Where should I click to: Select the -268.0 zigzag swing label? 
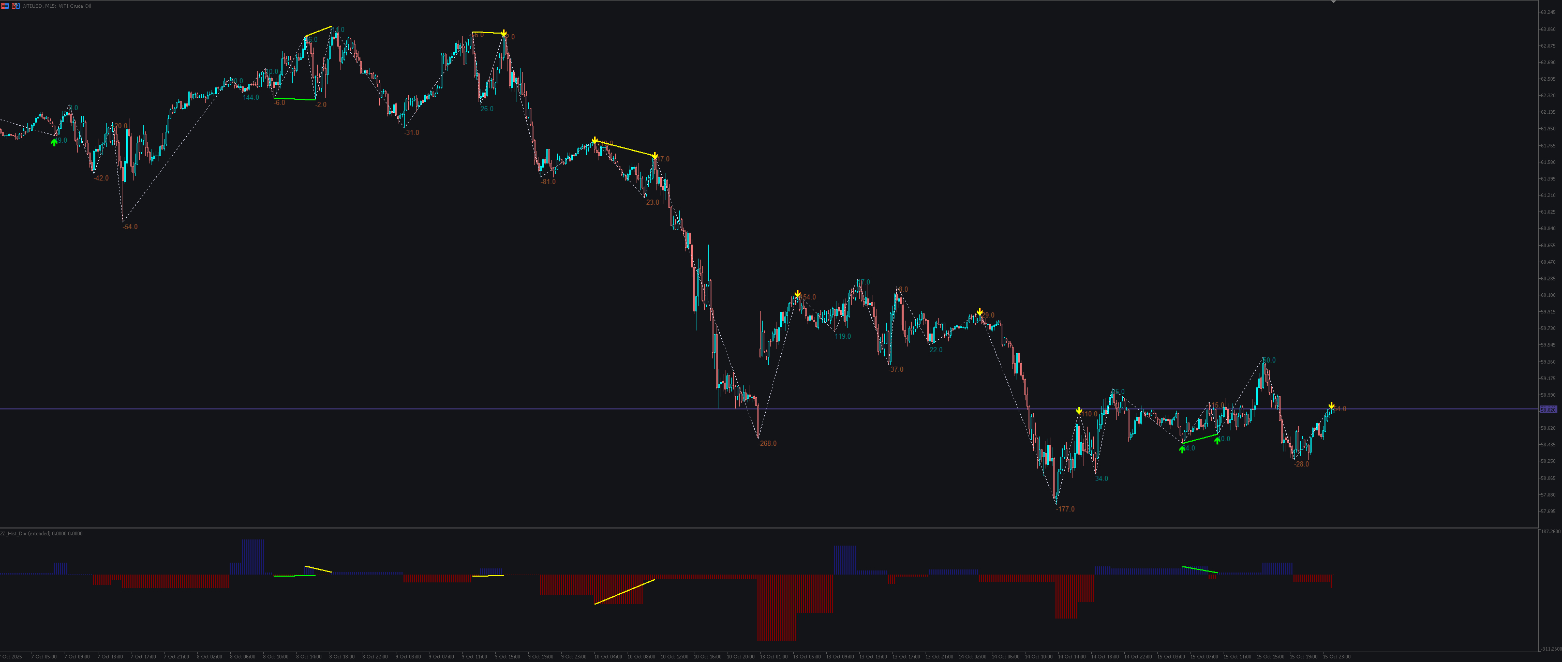coord(767,444)
